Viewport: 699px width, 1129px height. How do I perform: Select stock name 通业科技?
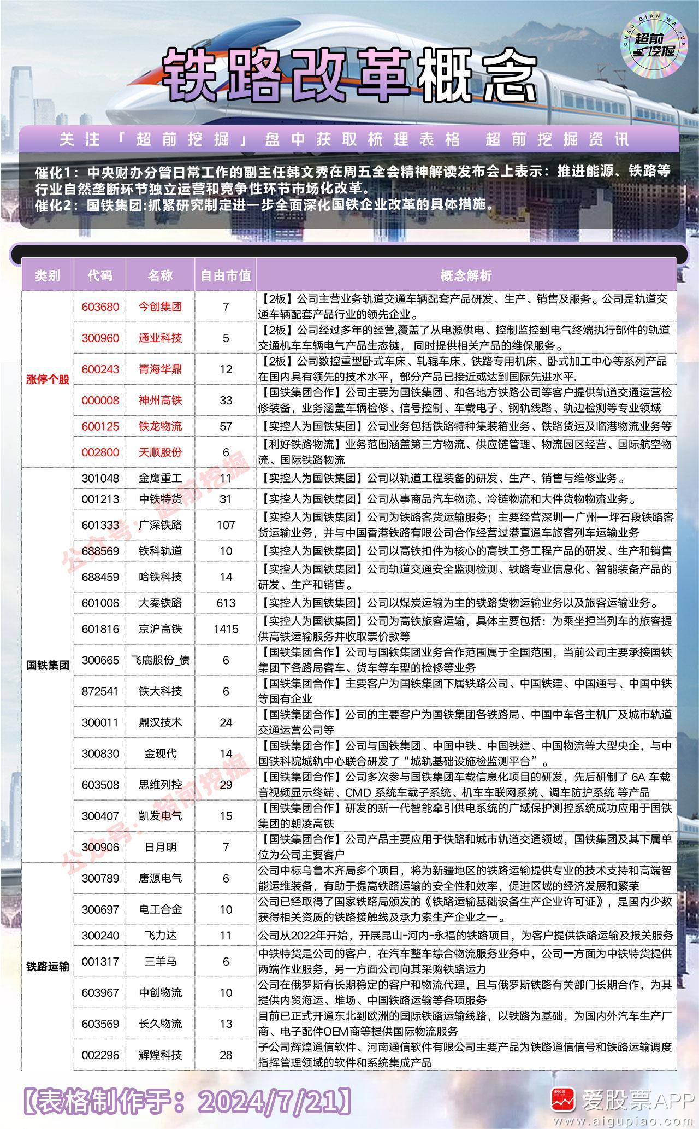coord(160,338)
